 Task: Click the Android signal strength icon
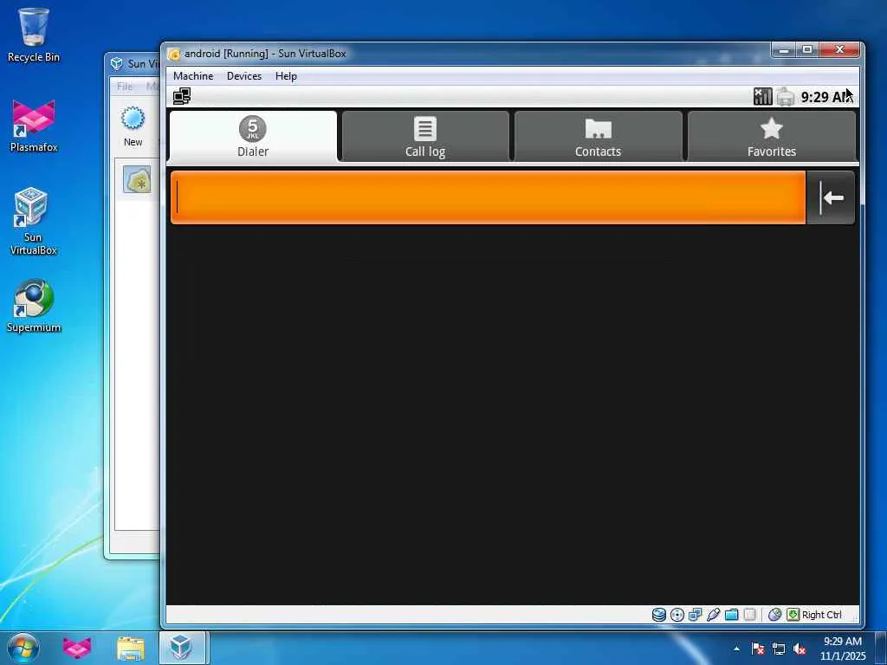point(762,97)
